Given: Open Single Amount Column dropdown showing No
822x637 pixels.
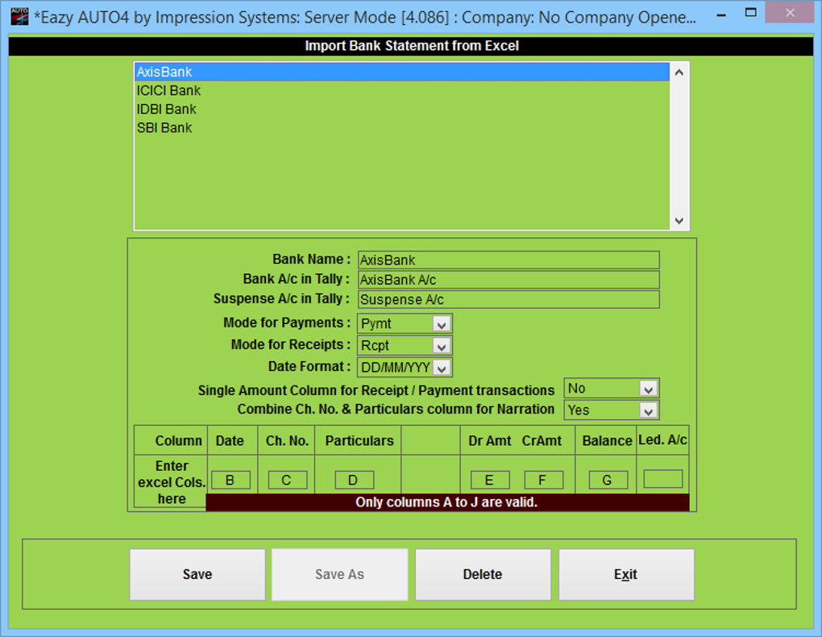Looking at the screenshot, I should coord(648,389).
